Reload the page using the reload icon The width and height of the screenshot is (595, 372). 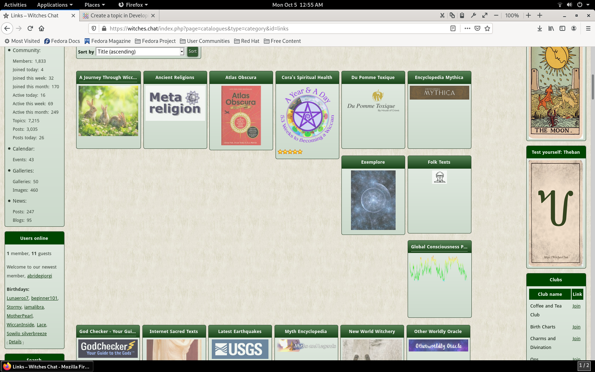[x=30, y=28]
